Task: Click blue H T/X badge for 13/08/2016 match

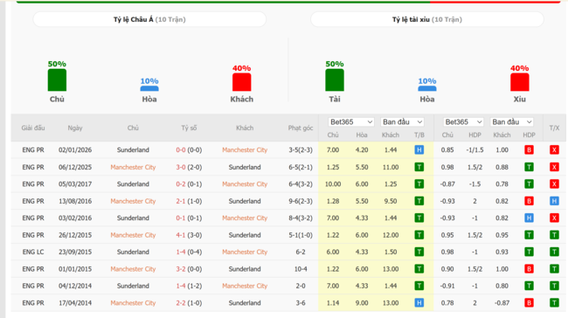Action: pos(554,201)
